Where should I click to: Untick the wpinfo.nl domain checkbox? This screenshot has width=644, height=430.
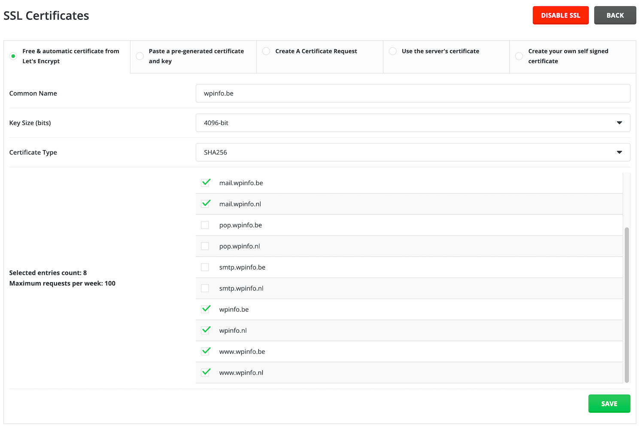click(205, 330)
